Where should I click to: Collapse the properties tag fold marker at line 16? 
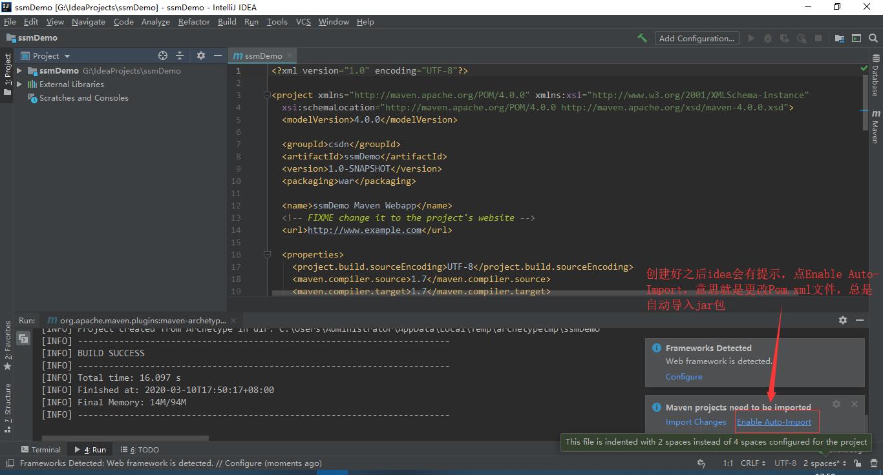pos(266,254)
